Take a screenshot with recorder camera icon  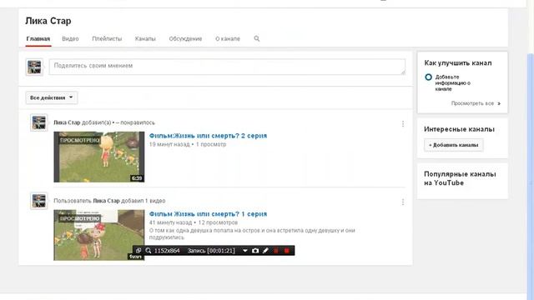click(255, 251)
